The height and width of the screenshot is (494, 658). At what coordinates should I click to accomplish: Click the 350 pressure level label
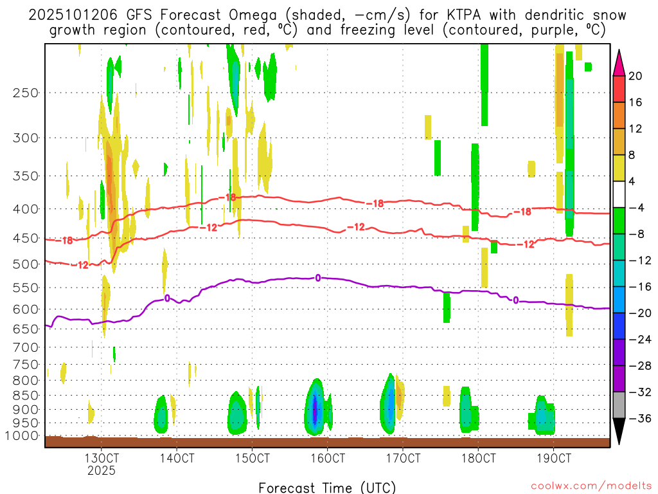pyautogui.click(x=26, y=176)
